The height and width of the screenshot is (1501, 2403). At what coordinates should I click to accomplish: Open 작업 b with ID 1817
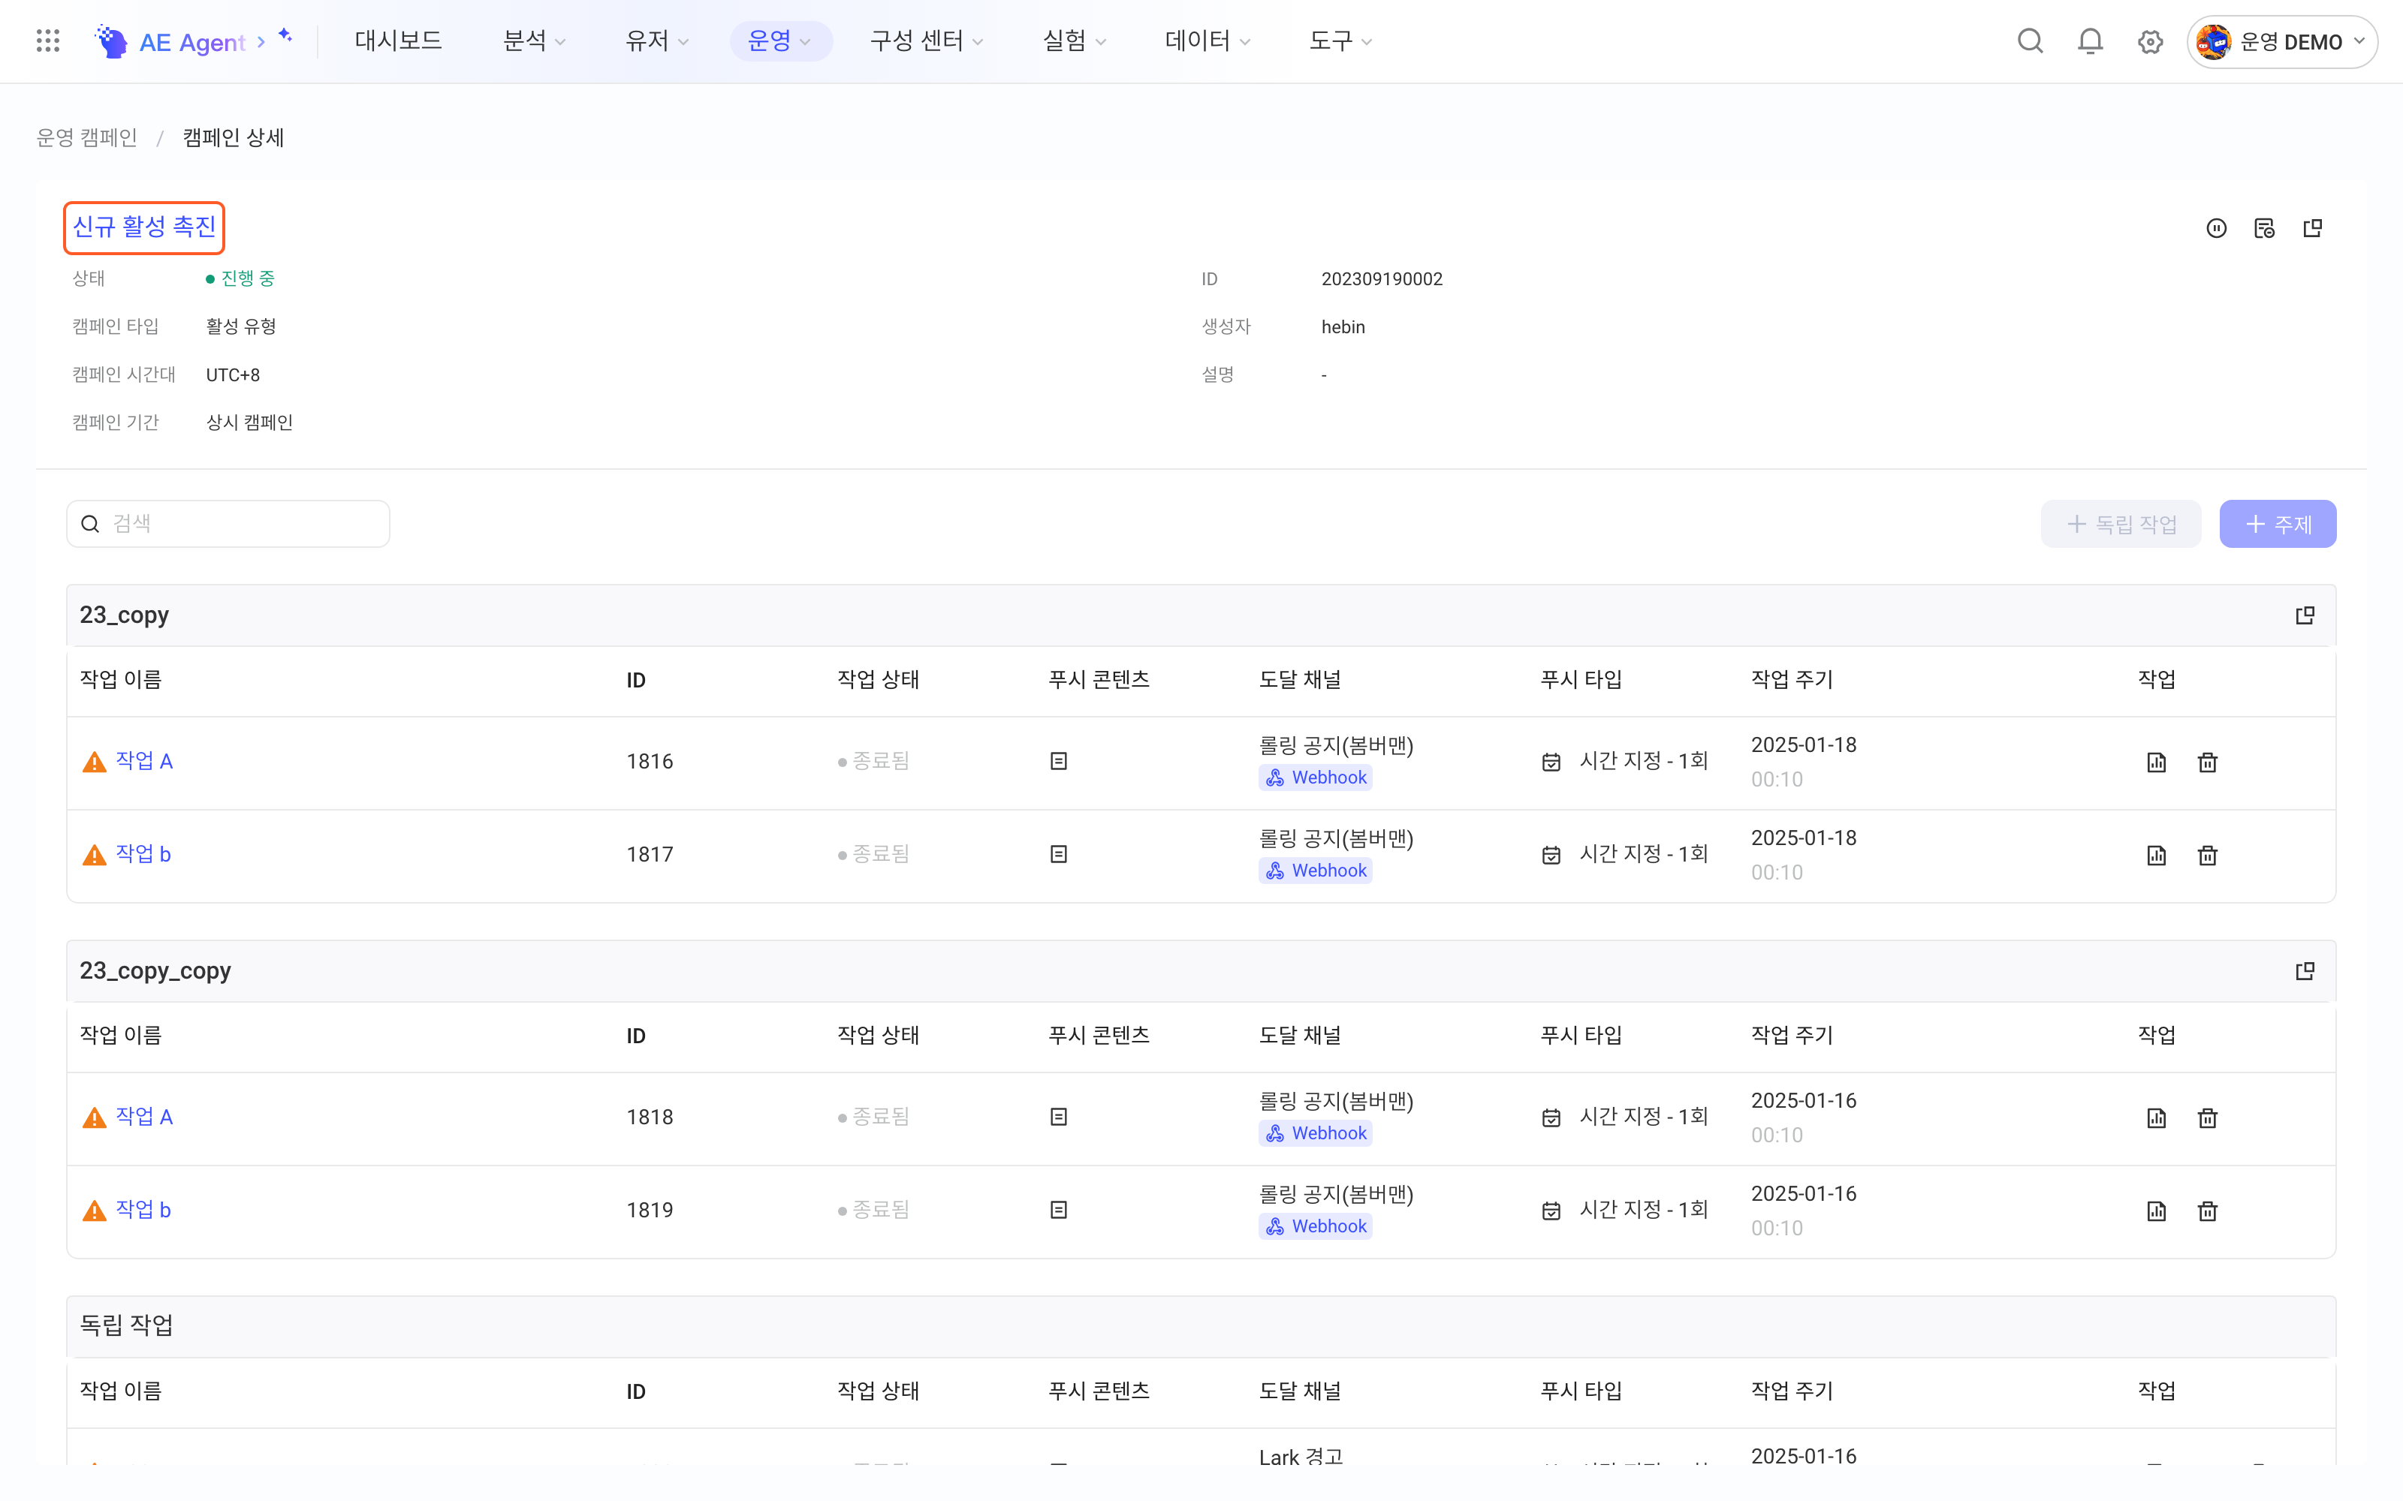point(143,855)
